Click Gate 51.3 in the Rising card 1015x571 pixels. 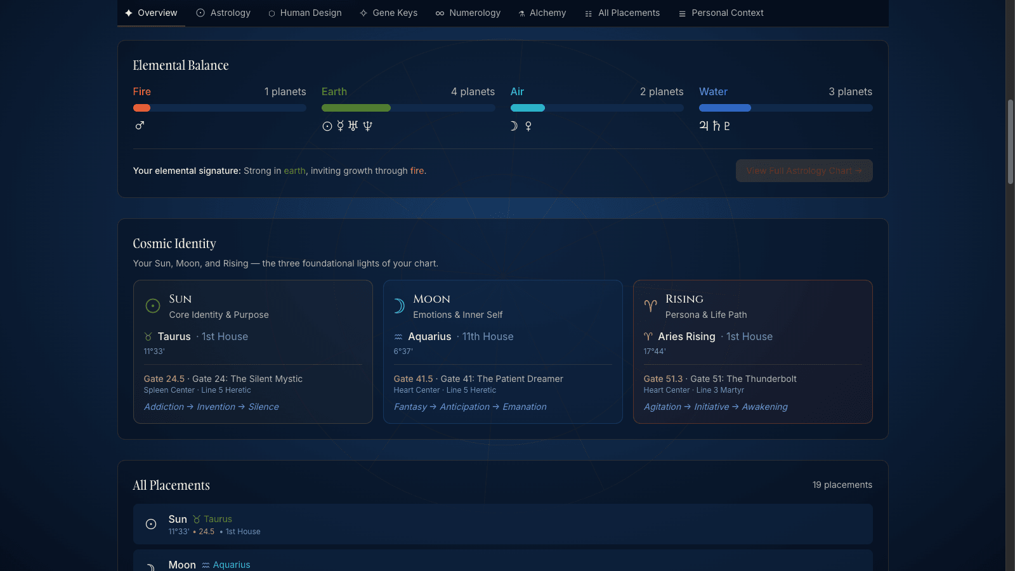pos(664,379)
